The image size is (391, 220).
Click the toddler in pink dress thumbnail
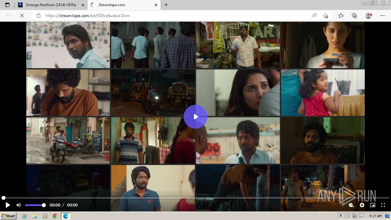(323, 93)
